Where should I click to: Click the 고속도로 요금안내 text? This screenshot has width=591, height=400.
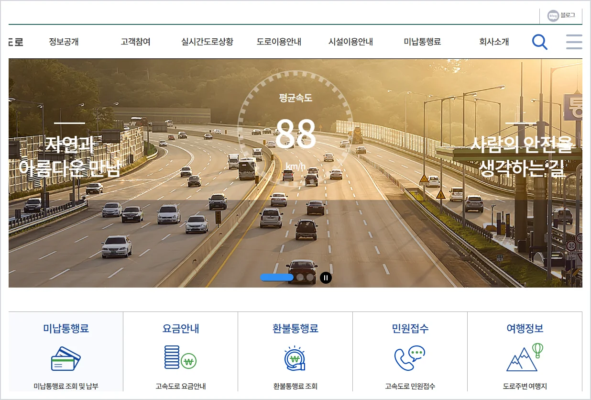coord(181,386)
